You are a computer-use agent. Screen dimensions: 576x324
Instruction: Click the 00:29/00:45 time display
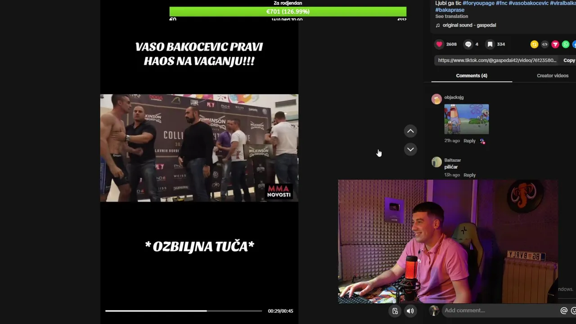pos(280,311)
